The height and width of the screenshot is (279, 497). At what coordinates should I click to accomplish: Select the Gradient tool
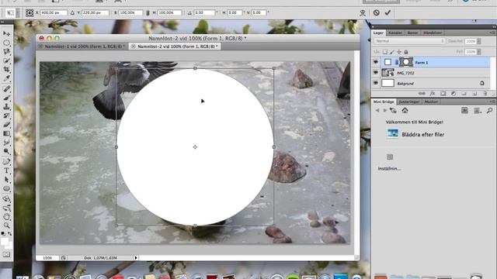6,133
